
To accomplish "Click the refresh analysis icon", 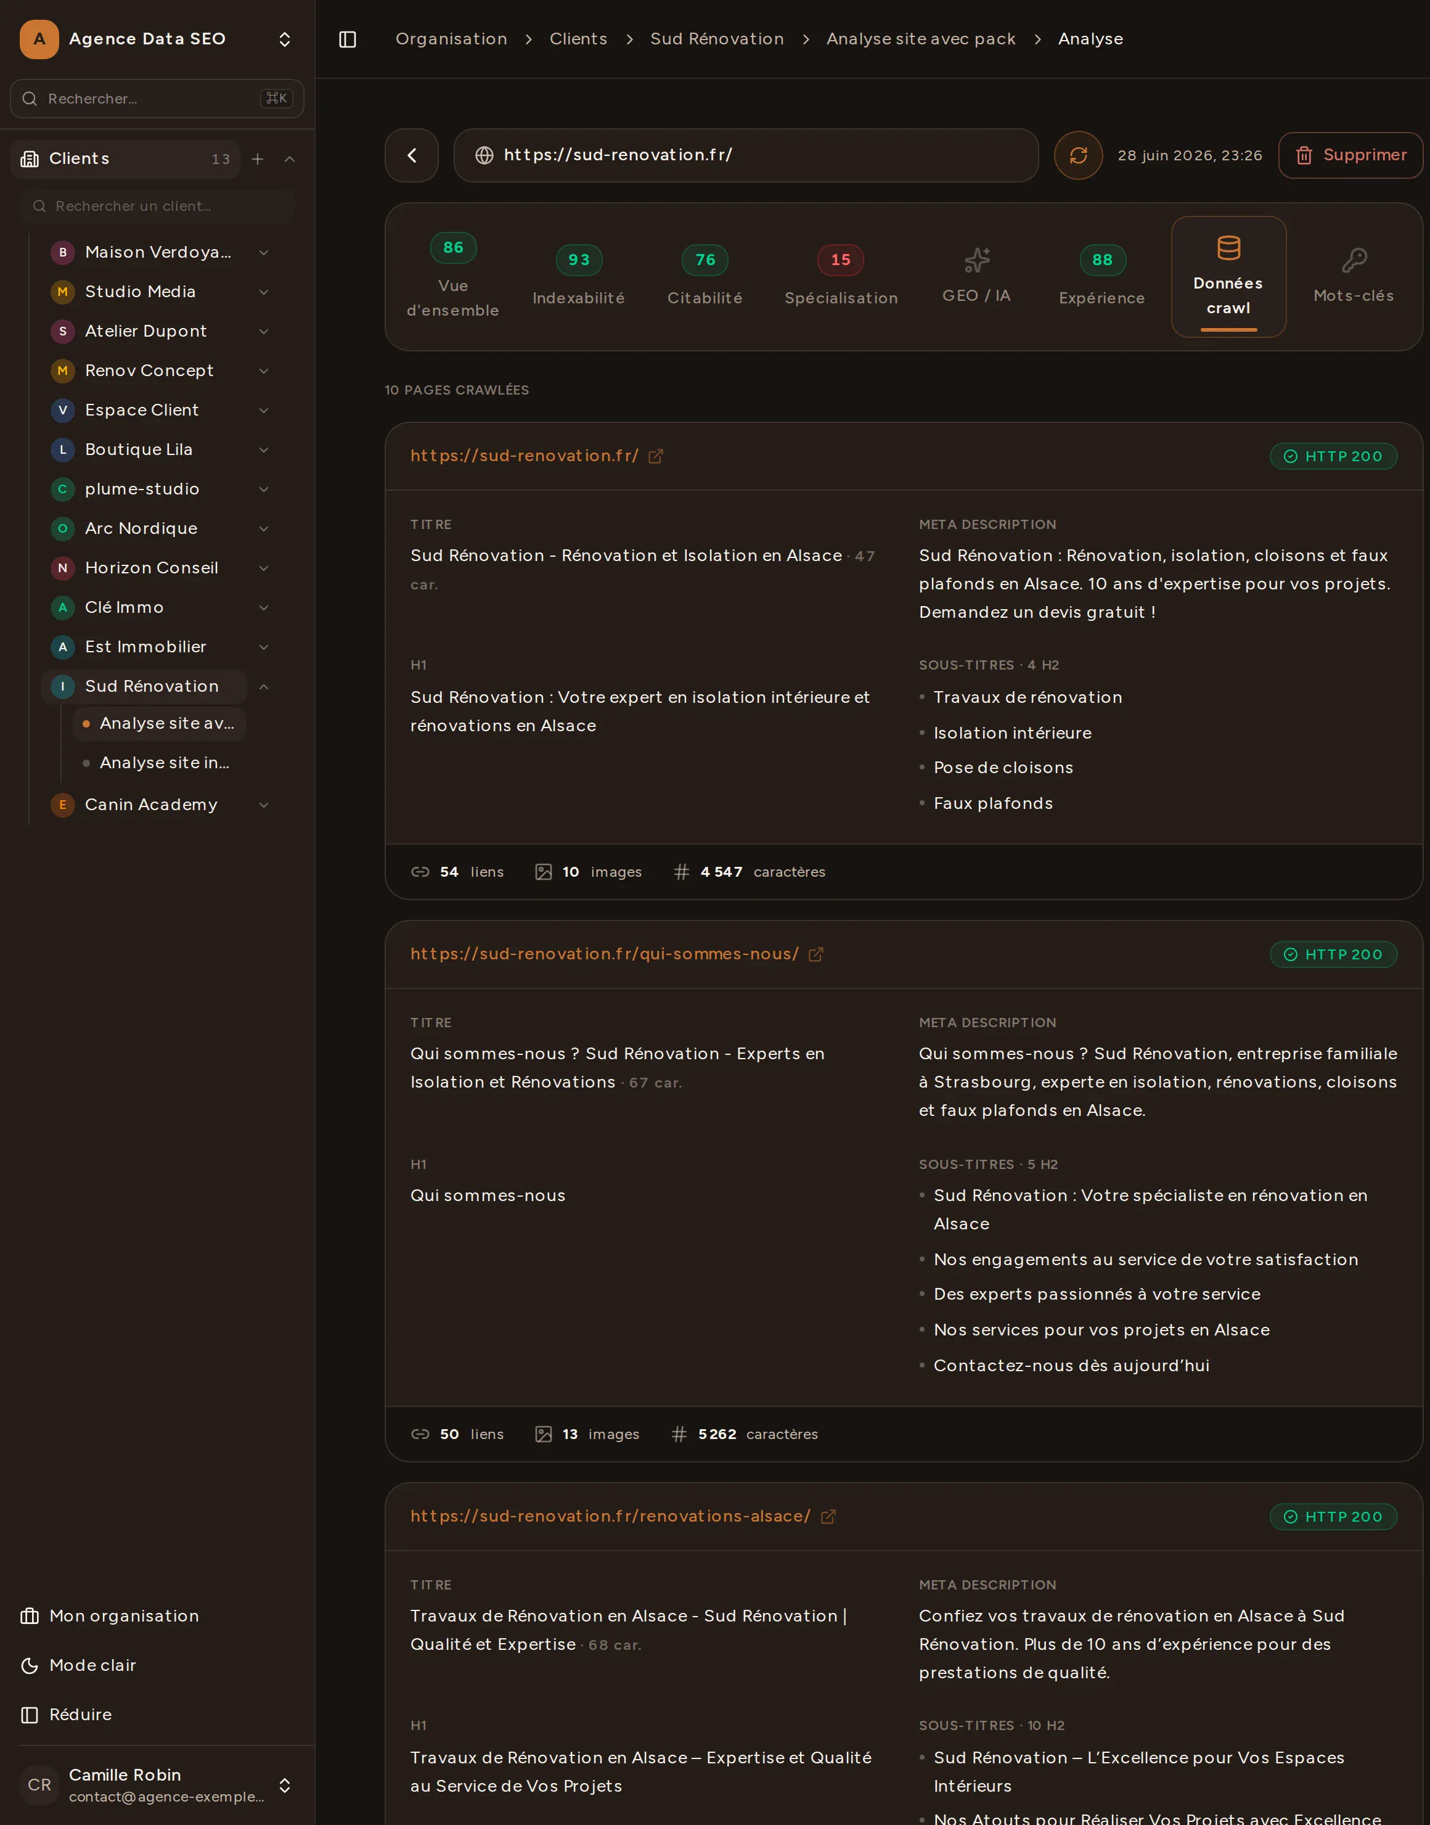I will (x=1077, y=155).
